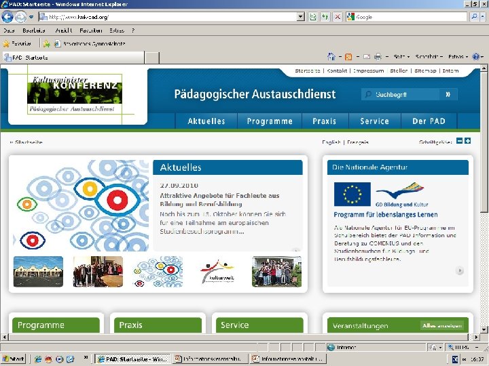Viewport: 489px width, 366px height.
Task: Expand the address bar history dropdown
Action: coord(301,17)
